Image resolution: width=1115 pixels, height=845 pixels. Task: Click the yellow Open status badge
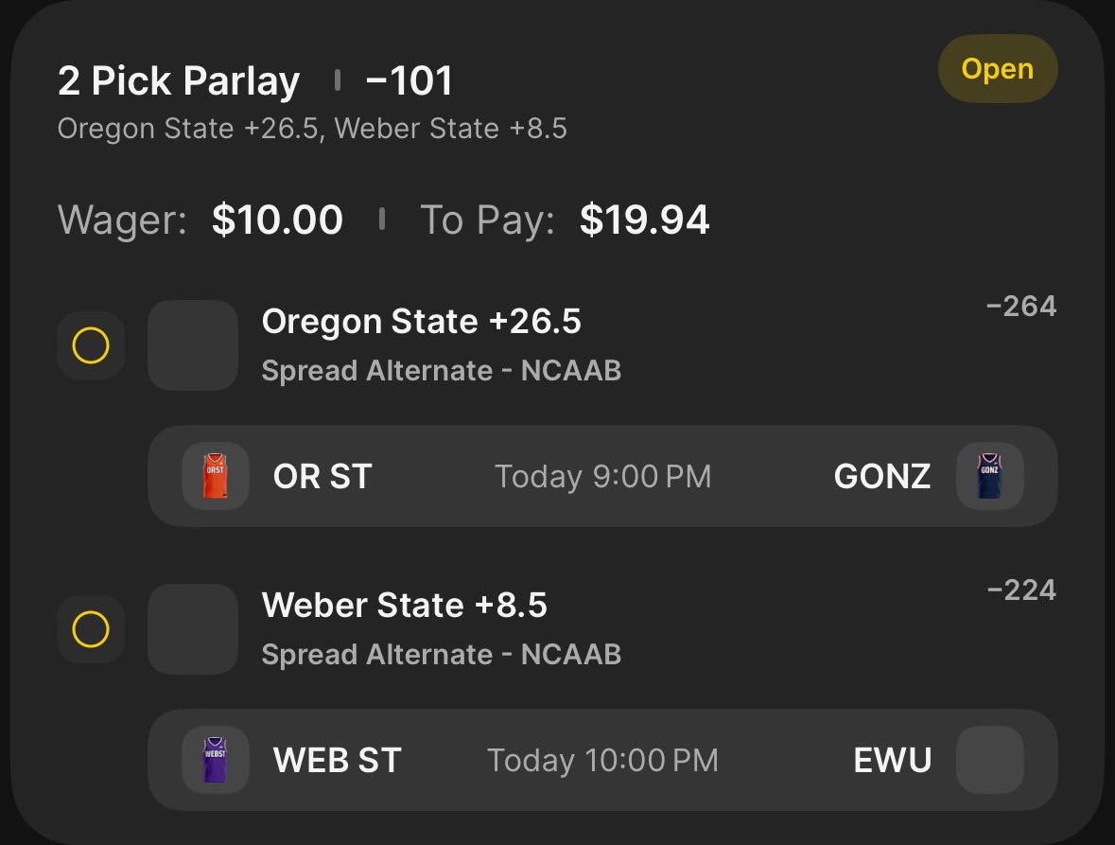click(998, 69)
